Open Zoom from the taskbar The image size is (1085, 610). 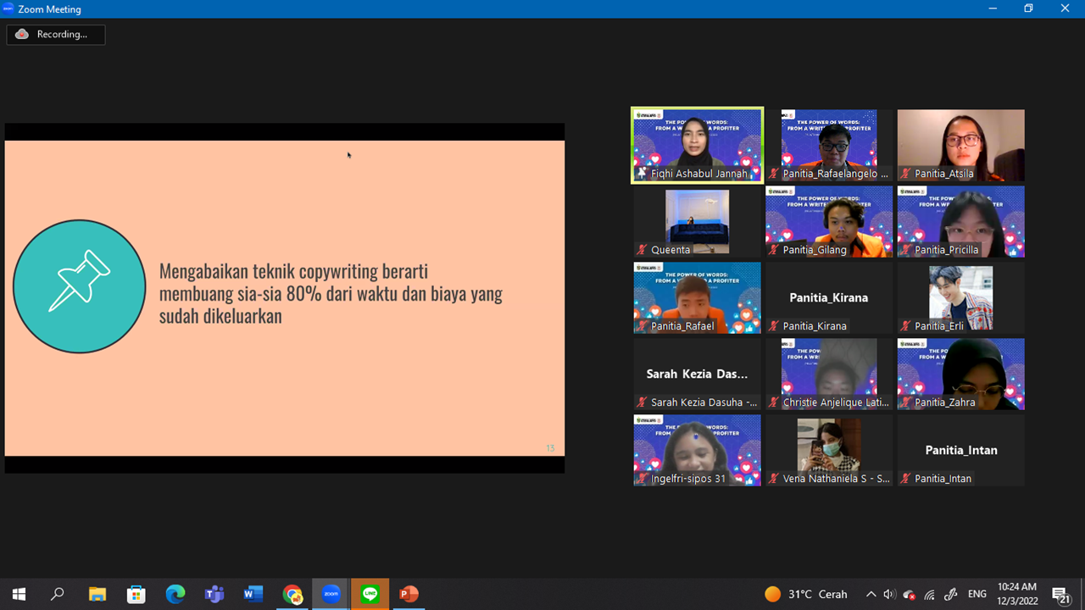[331, 594]
